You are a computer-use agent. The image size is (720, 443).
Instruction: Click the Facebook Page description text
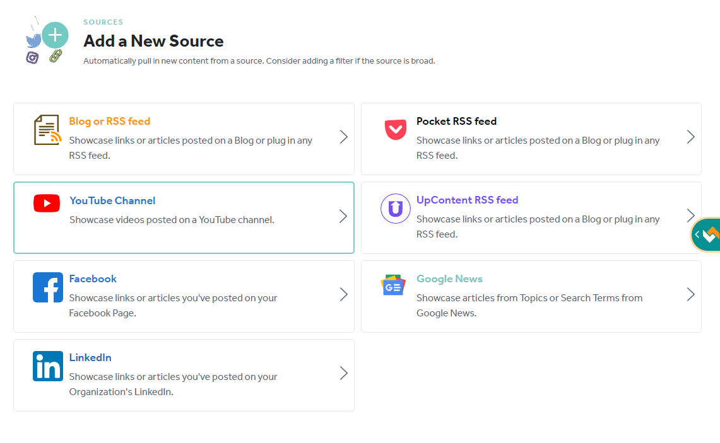tap(173, 306)
